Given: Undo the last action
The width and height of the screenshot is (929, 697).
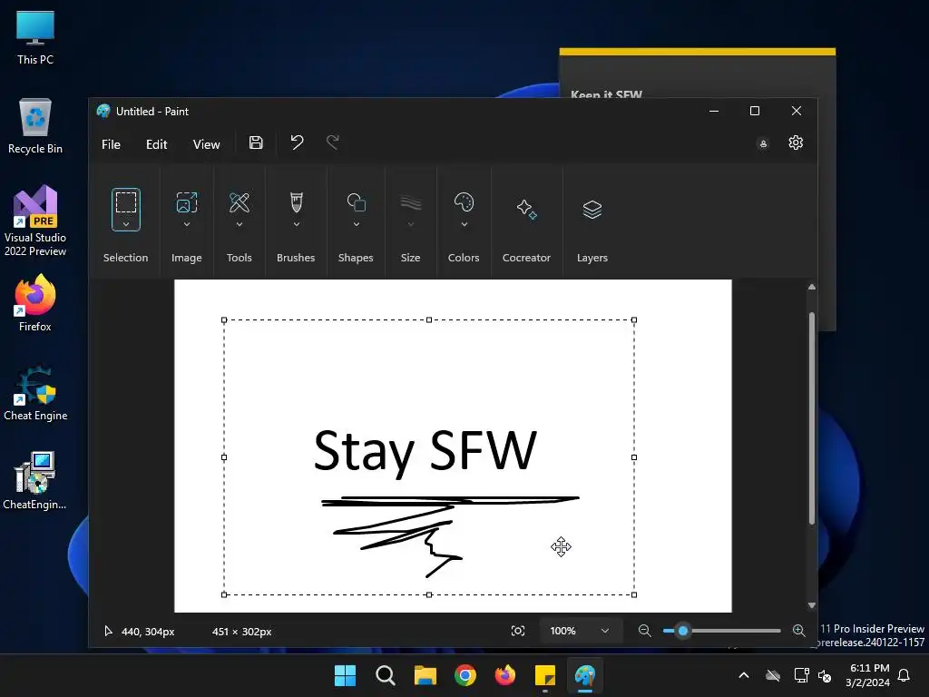Looking at the screenshot, I should coord(297,142).
